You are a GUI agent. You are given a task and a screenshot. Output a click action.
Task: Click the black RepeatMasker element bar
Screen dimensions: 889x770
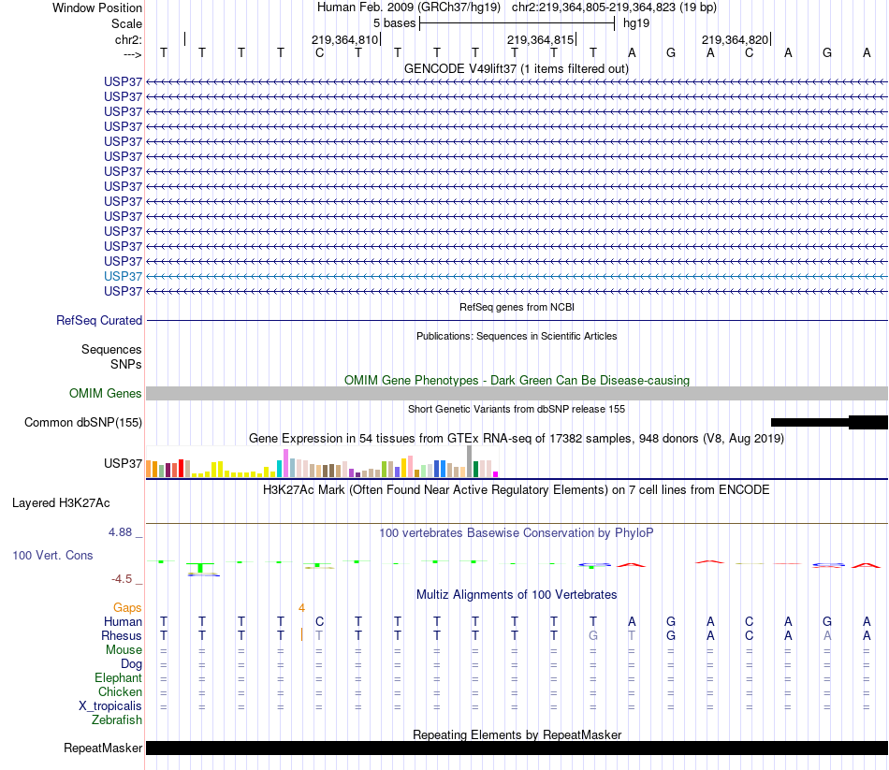pos(517,748)
